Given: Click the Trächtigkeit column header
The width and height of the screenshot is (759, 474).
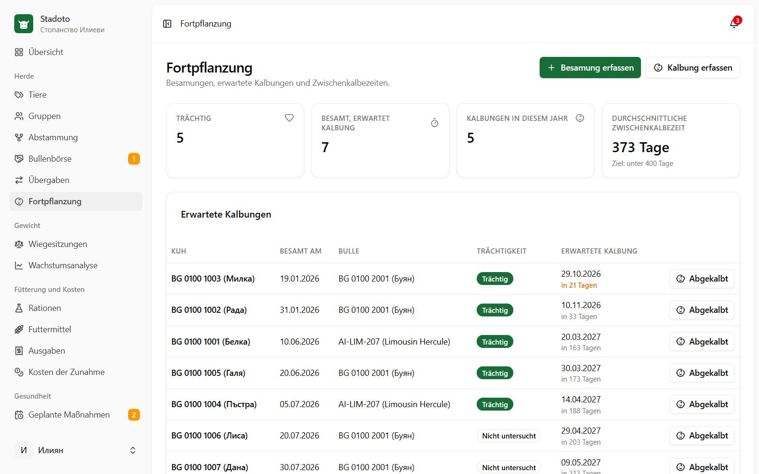Looking at the screenshot, I should tap(501, 251).
